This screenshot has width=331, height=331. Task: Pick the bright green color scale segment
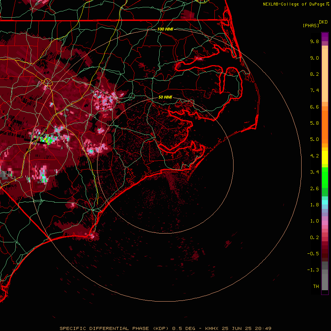click(x=325, y=177)
